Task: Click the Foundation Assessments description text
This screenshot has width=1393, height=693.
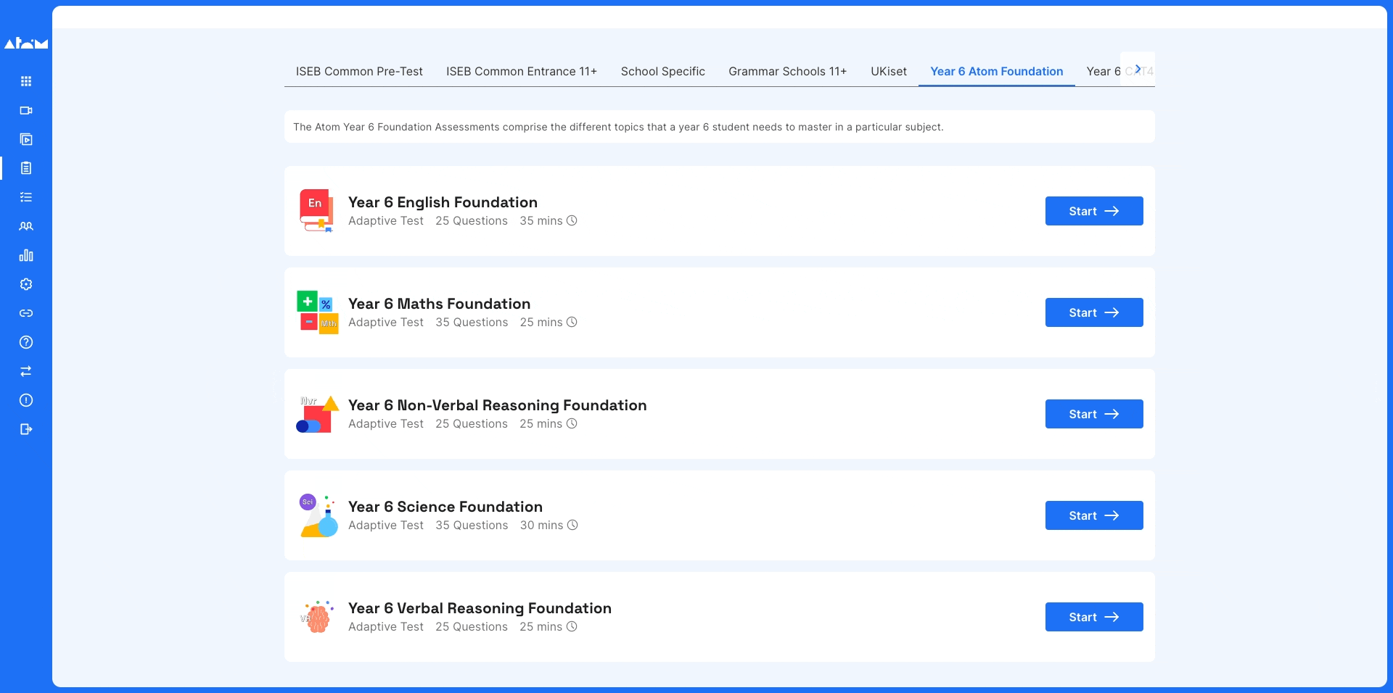Action: click(618, 127)
